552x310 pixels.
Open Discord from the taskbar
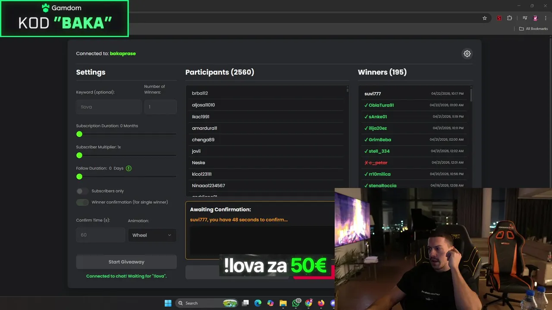(x=332, y=303)
